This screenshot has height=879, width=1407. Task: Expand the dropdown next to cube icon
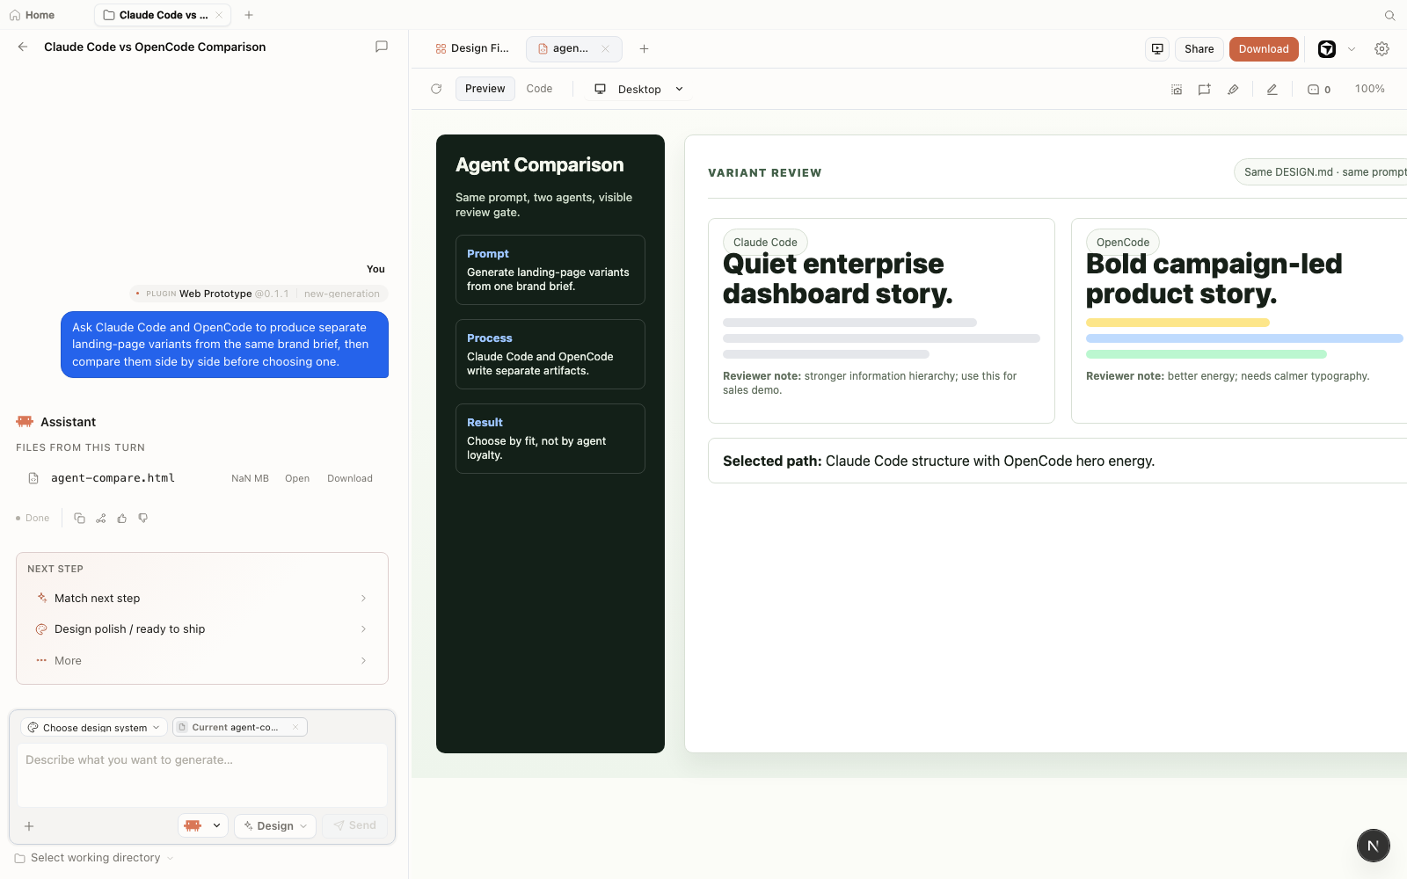1352,49
